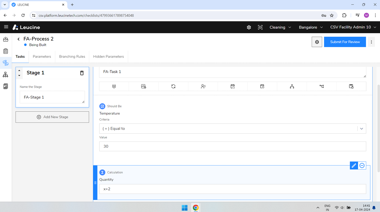Click the user lock icon in task toolbar
380x212 pixels.
coord(203,86)
